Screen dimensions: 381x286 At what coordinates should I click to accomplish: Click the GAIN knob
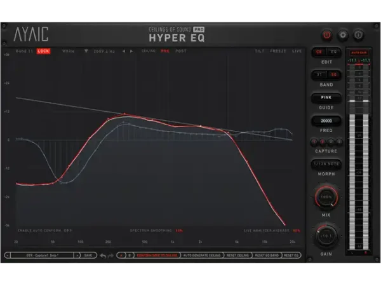point(326,236)
